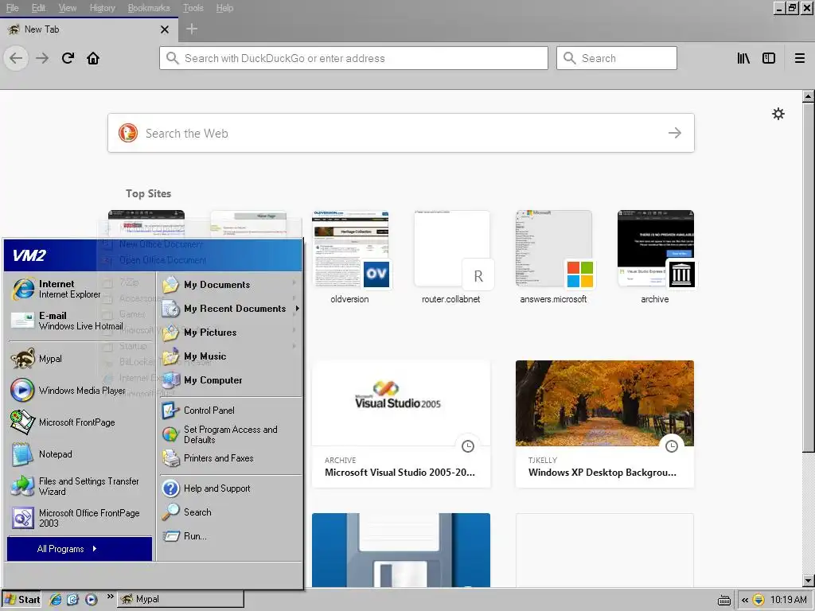Viewport: 815px width, 611px height.
Task: Launch Internet Explorer from Quick Launch
Action: 55,600
